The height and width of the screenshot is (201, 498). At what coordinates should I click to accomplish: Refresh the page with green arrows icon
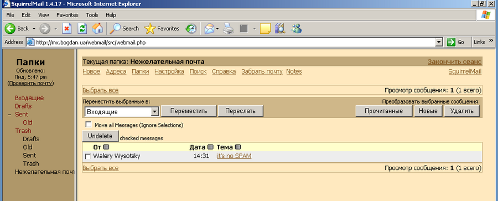[x=82, y=29]
